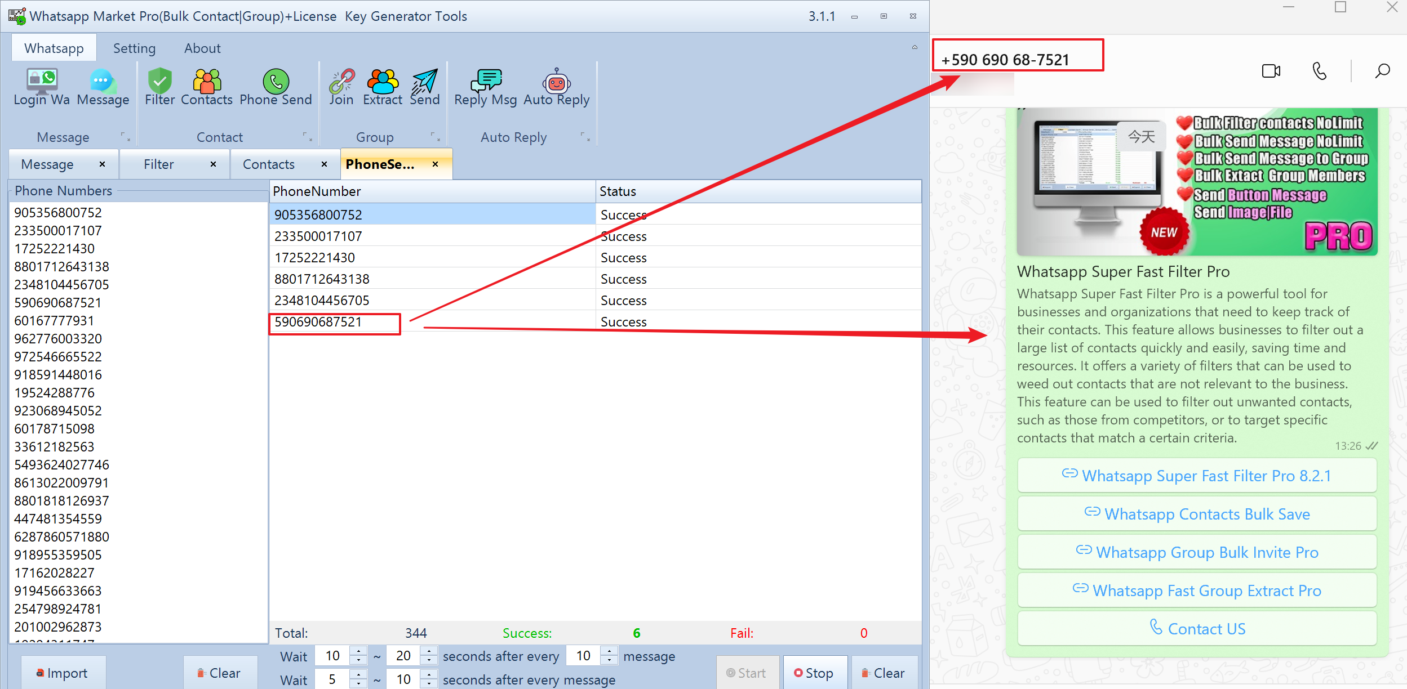
Task: Click the first Wait minimum field showing 10
Action: pyautogui.click(x=332, y=656)
